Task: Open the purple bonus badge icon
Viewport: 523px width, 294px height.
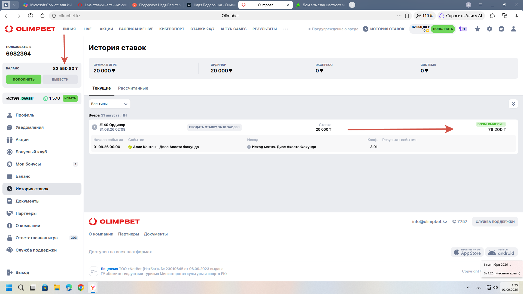Action: tap(463, 29)
